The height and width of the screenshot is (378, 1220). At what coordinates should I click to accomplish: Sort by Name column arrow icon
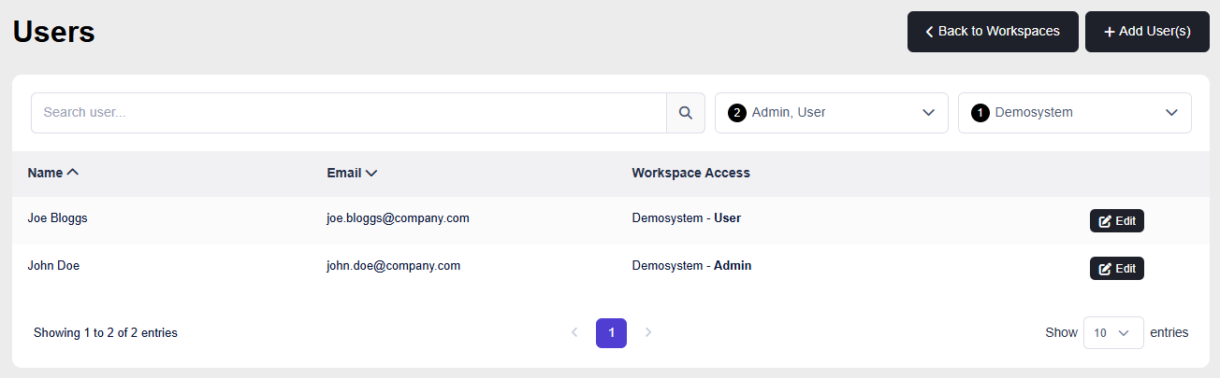(73, 173)
